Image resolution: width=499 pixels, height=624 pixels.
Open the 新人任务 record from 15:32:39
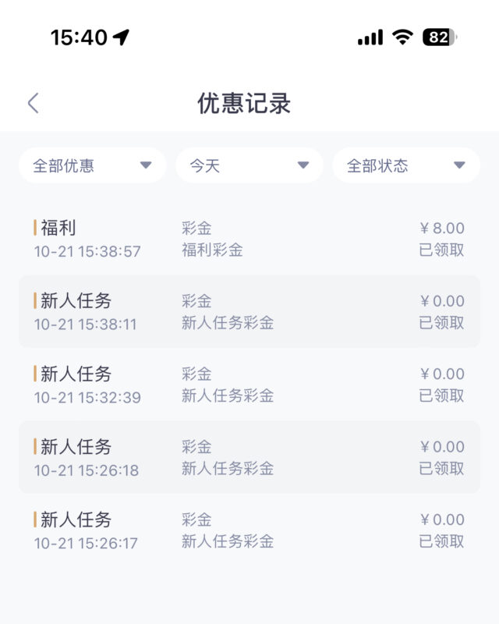coord(249,384)
